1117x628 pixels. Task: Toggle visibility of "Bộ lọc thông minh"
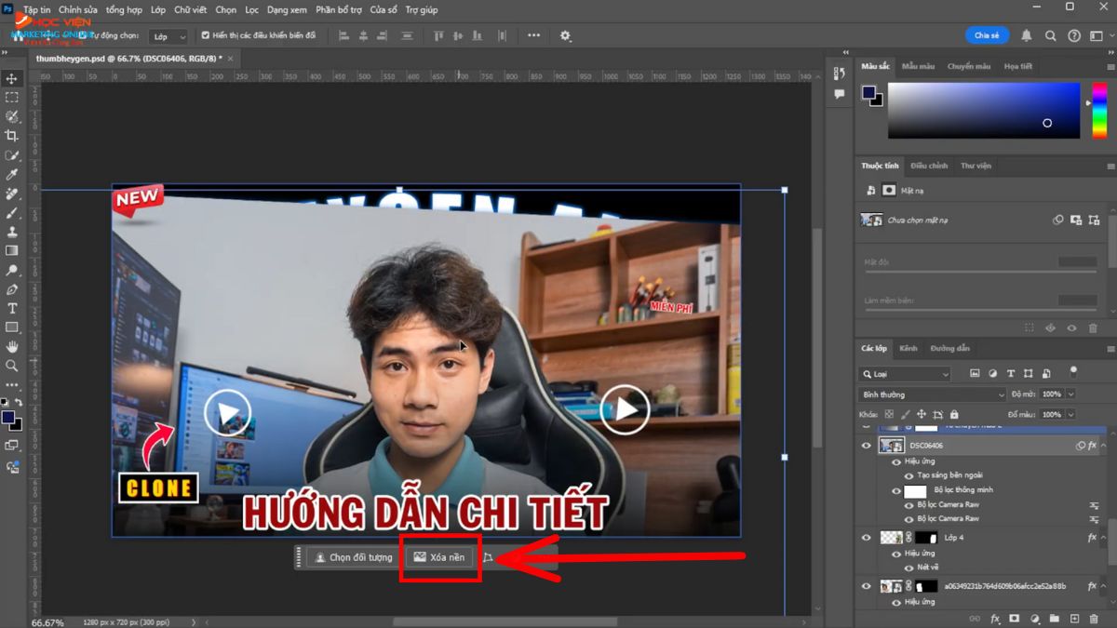896,489
